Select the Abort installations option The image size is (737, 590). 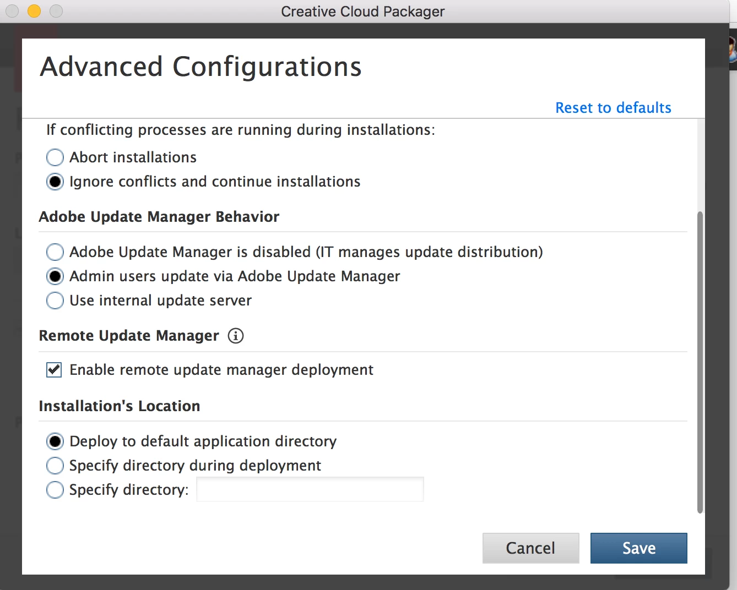(55, 157)
